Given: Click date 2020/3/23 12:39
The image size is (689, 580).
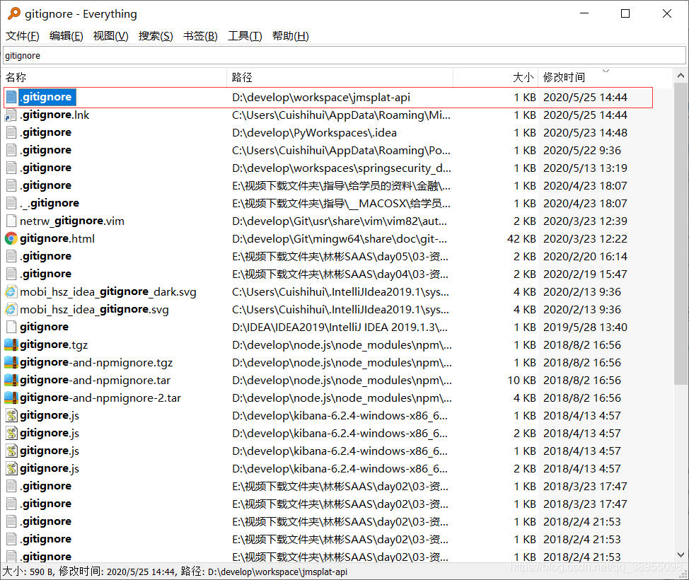Looking at the screenshot, I should (x=585, y=221).
